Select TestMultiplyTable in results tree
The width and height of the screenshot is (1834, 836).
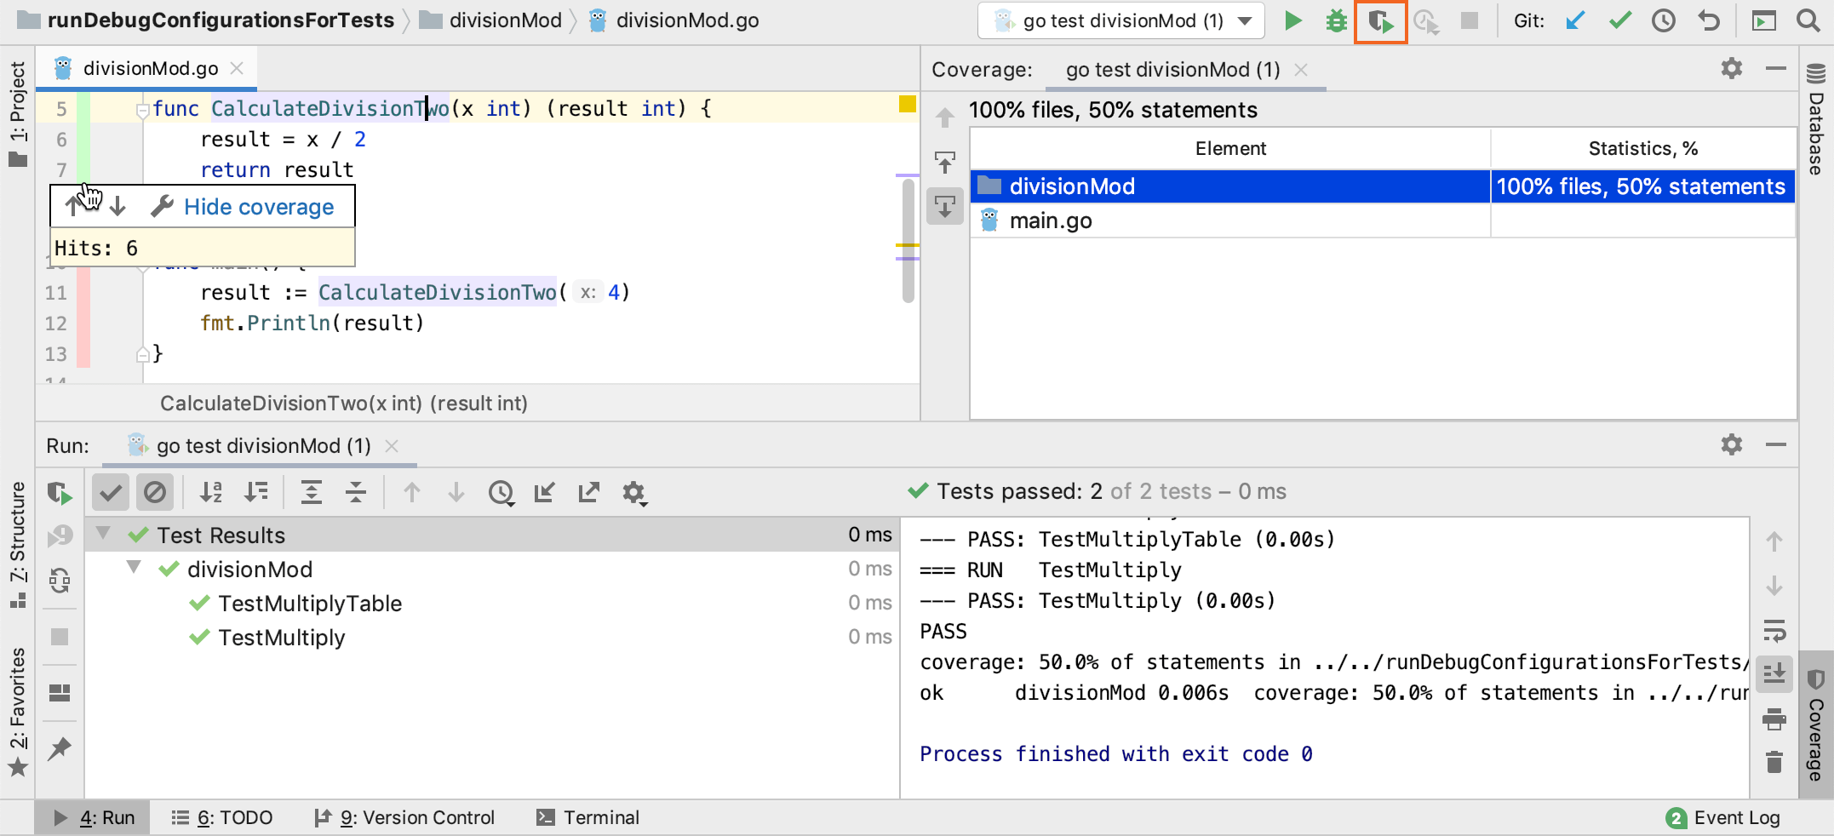[x=310, y=603]
